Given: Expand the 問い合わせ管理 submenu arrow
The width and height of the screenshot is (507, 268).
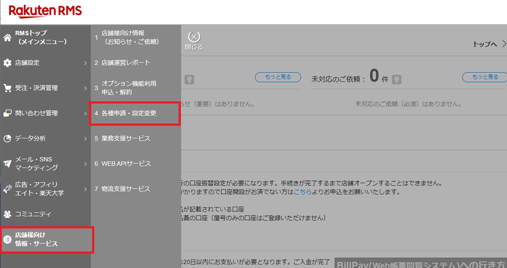Looking at the screenshot, I should point(85,114).
